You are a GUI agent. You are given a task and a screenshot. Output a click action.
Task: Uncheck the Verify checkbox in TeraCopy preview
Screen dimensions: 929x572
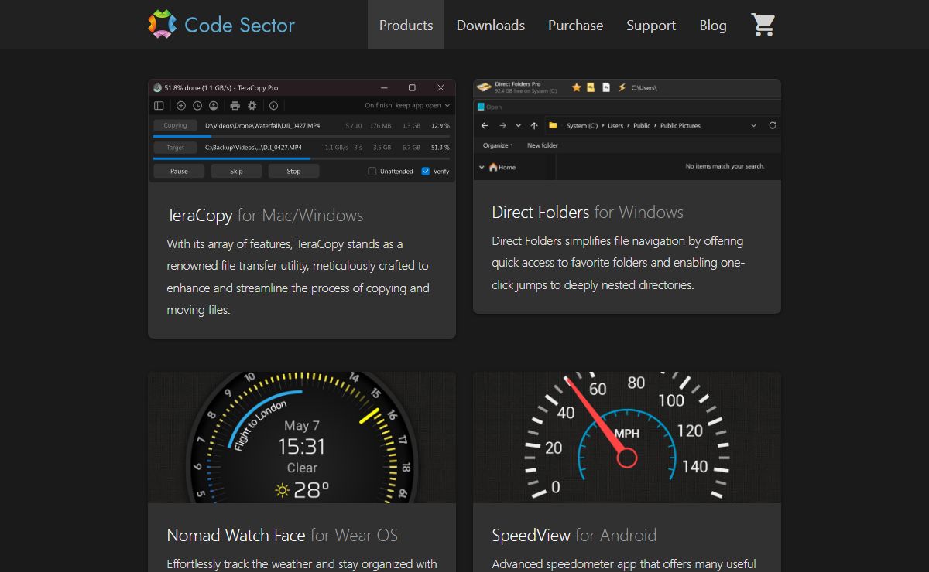426,172
